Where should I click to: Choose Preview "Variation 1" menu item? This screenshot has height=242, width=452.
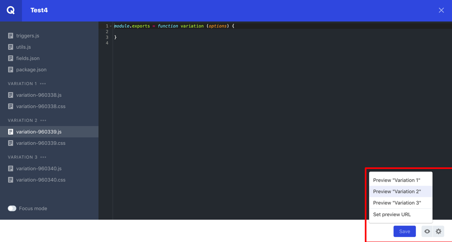point(401,180)
